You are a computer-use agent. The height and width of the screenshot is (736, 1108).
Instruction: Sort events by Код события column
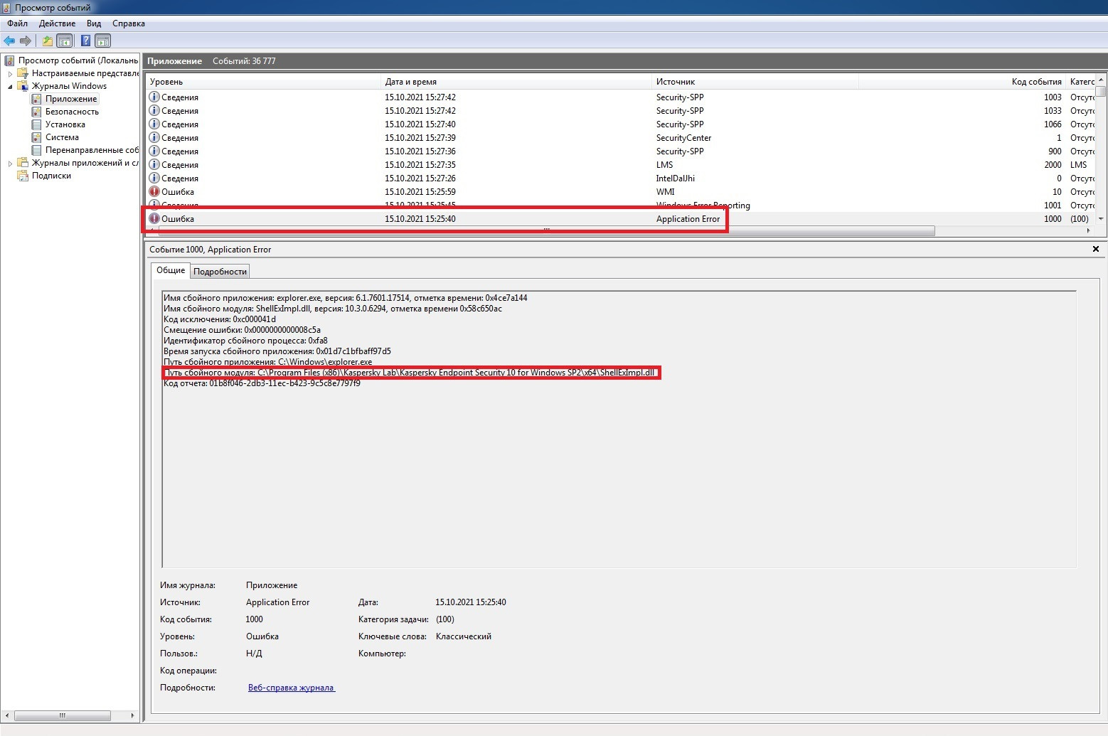click(962, 82)
